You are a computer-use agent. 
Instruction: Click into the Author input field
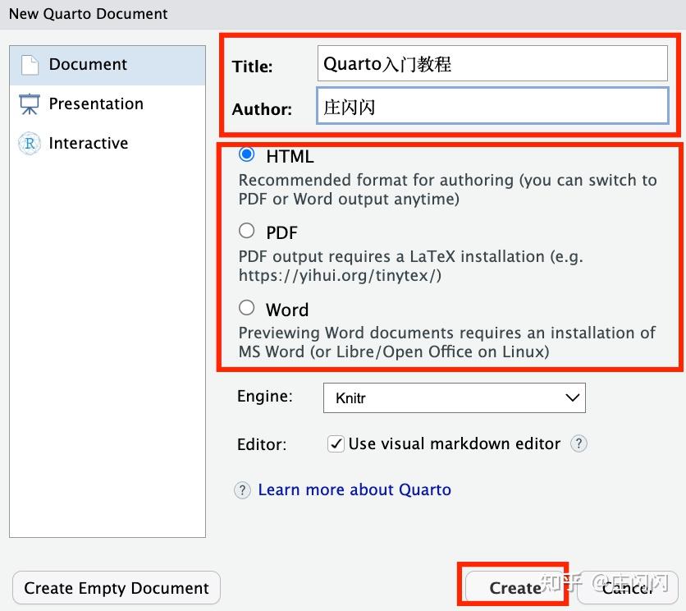click(x=492, y=107)
